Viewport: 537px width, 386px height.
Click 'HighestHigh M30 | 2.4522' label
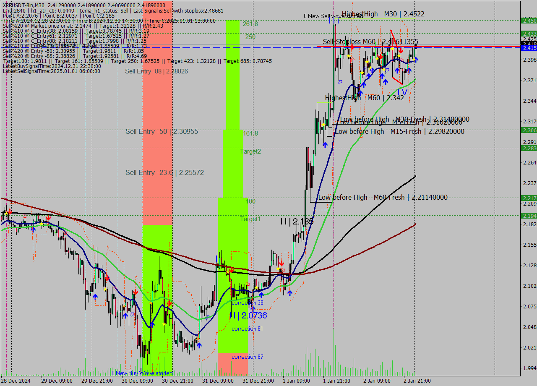383,14
